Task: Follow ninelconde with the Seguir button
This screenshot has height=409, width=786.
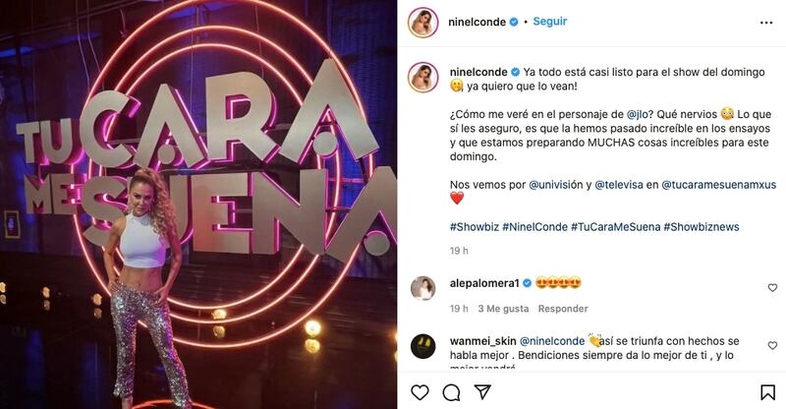Action: [x=550, y=22]
